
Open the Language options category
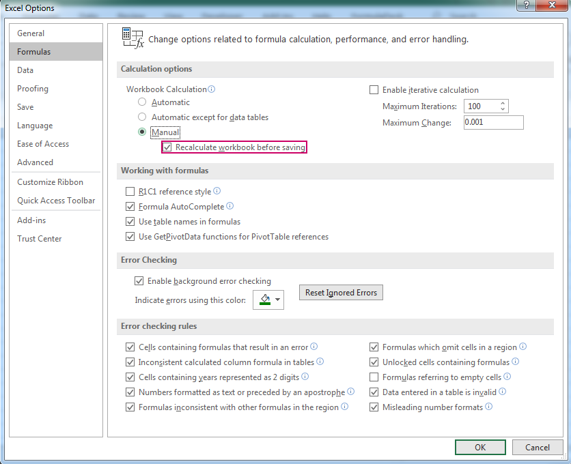[56, 126]
